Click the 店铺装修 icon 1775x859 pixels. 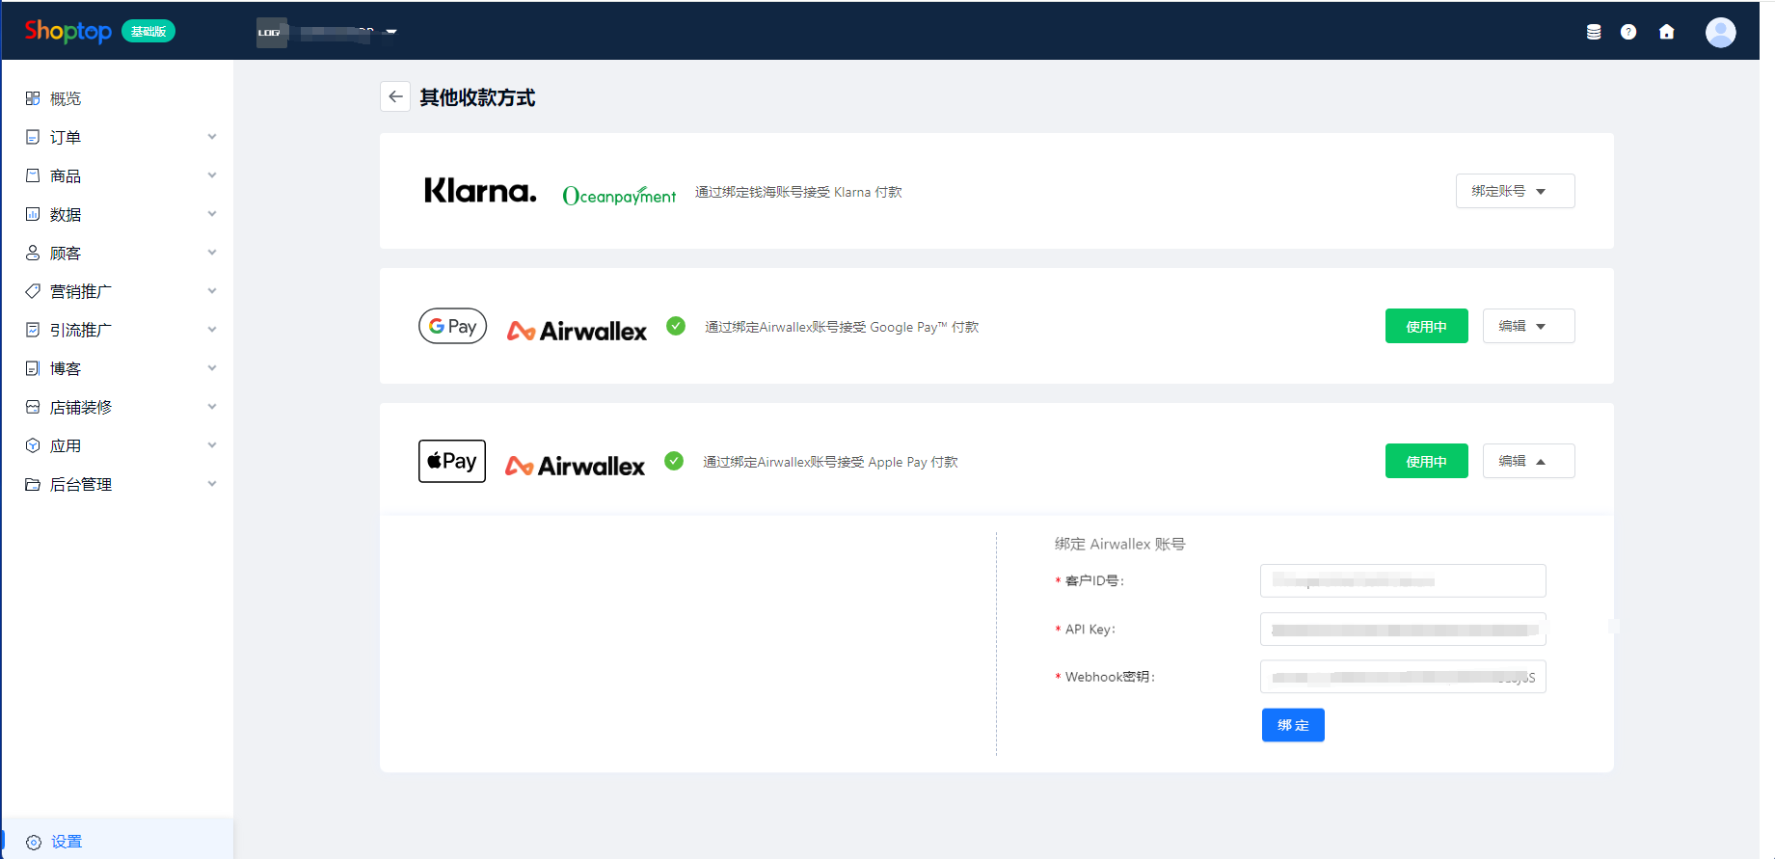click(33, 407)
